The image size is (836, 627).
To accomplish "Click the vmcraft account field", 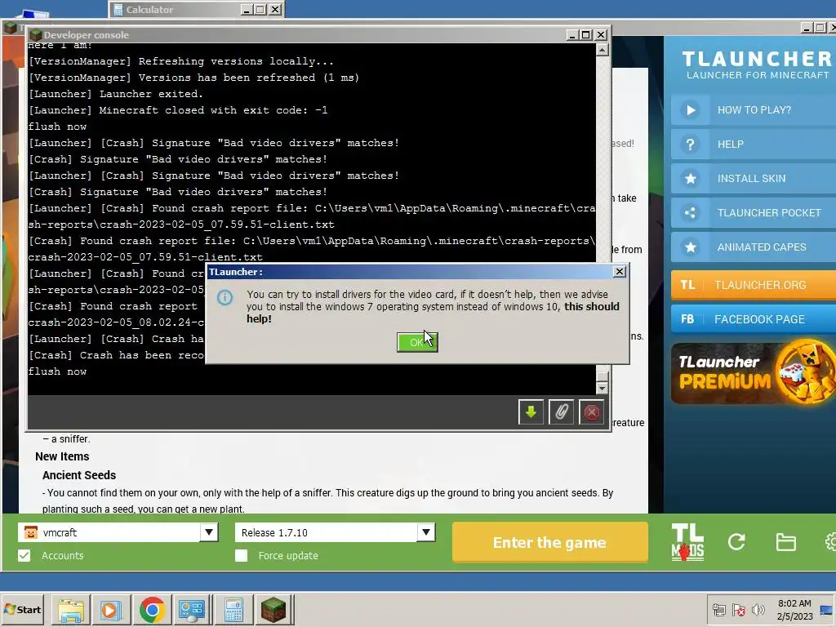I will [x=109, y=532].
